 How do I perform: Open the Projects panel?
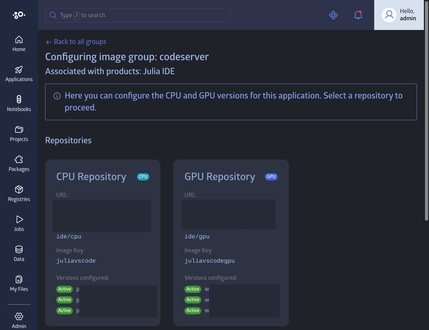(x=19, y=134)
